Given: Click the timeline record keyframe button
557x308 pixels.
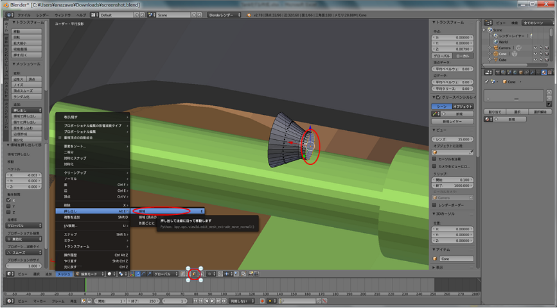Looking at the screenshot, I should click(x=262, y=300).
